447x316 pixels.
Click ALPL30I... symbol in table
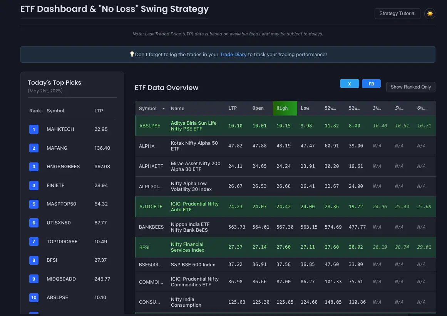pyautogui.click(x=150, y=186)
